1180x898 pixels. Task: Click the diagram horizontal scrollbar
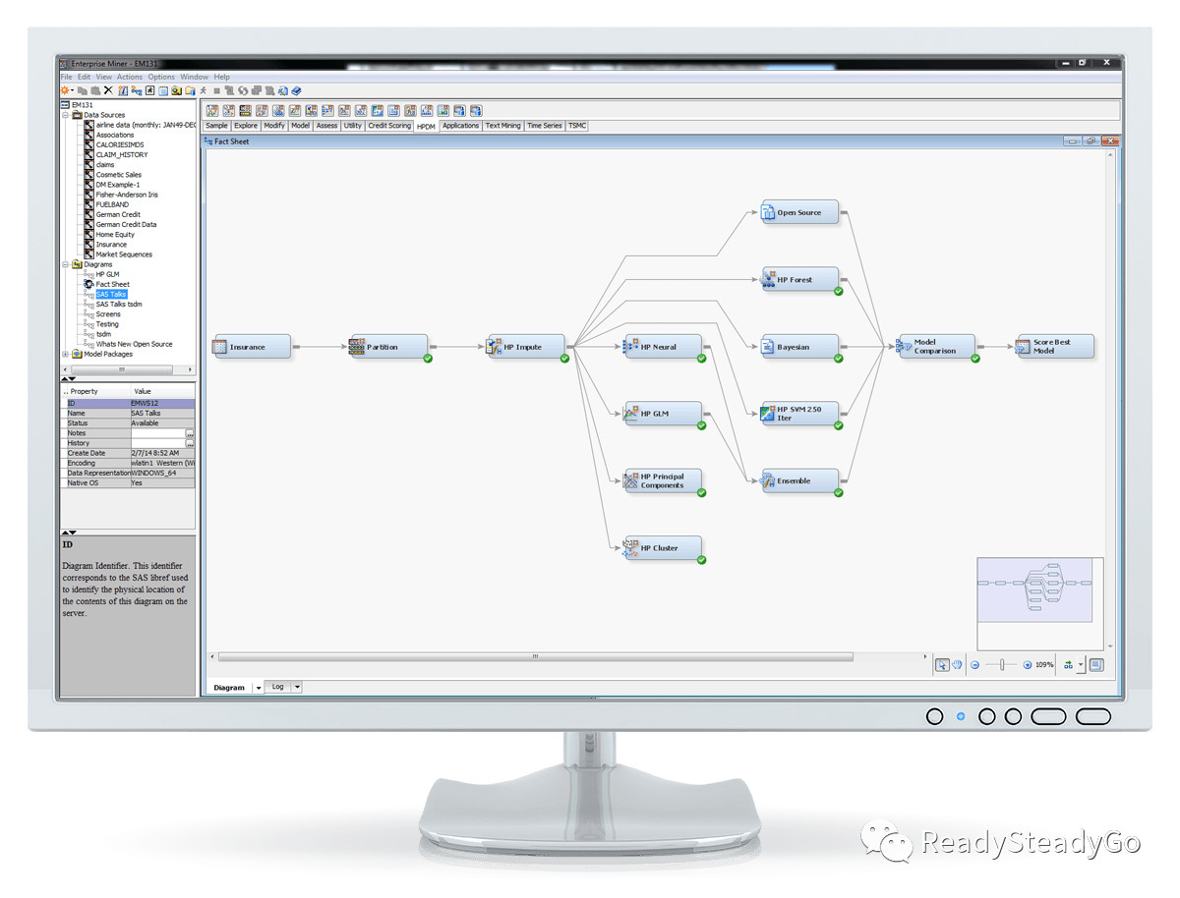536,656
